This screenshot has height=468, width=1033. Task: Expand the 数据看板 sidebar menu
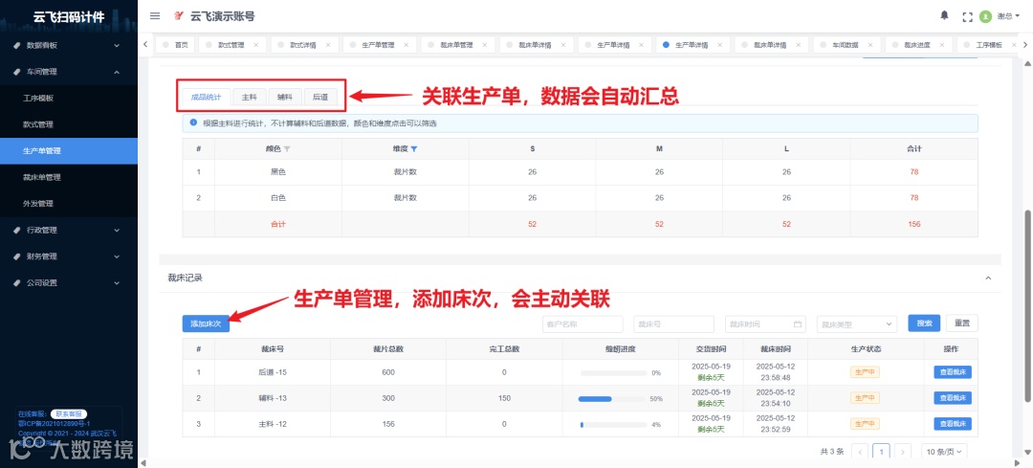(69, 46)
